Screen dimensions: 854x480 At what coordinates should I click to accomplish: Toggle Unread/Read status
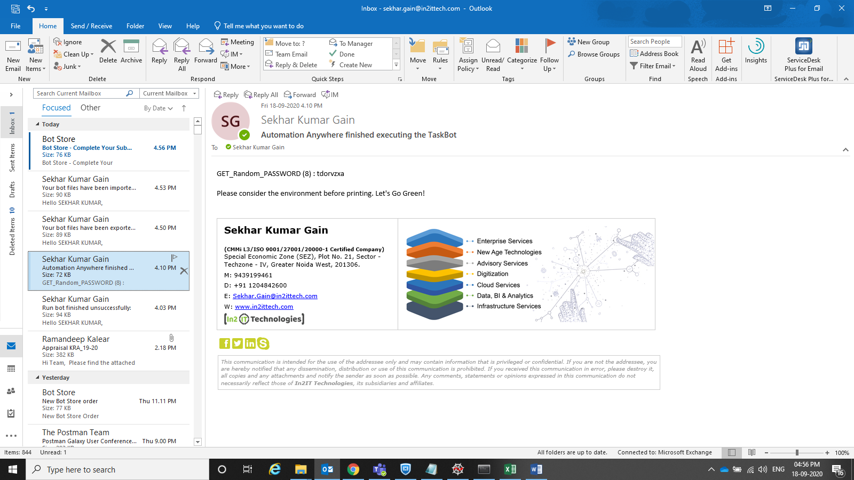point(493,55)
